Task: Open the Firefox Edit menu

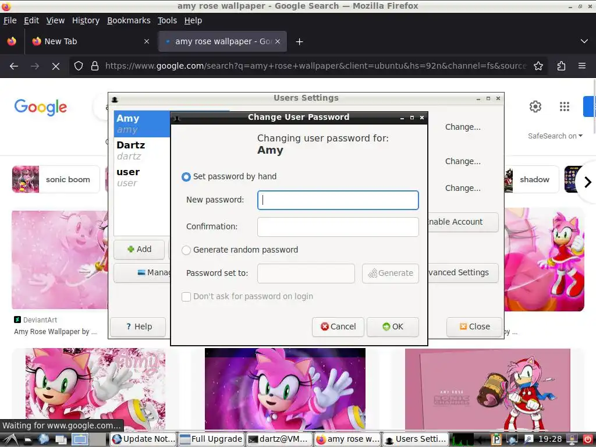Action: (x=31, y=20)
